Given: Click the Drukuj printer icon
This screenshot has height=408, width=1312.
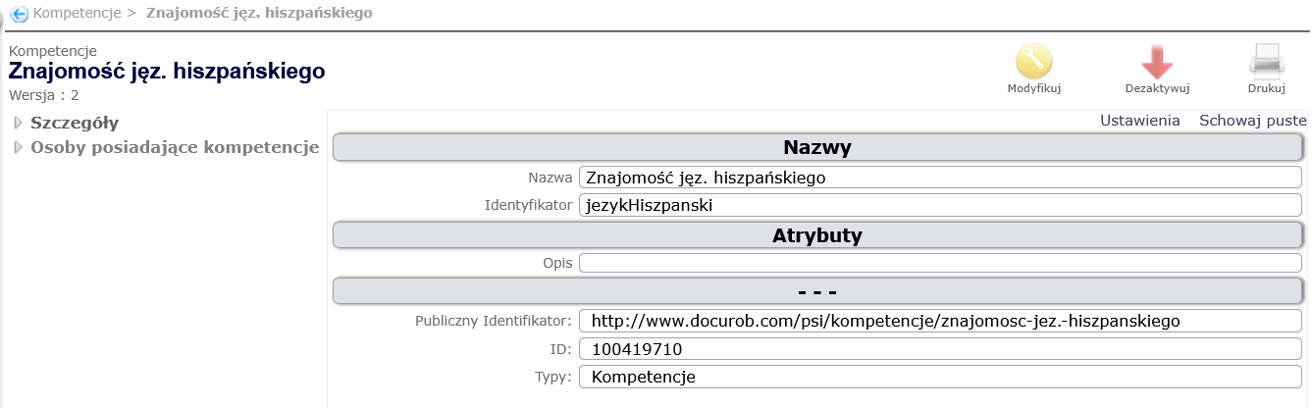Looking at the screenshot, I should coord(1266,63).
